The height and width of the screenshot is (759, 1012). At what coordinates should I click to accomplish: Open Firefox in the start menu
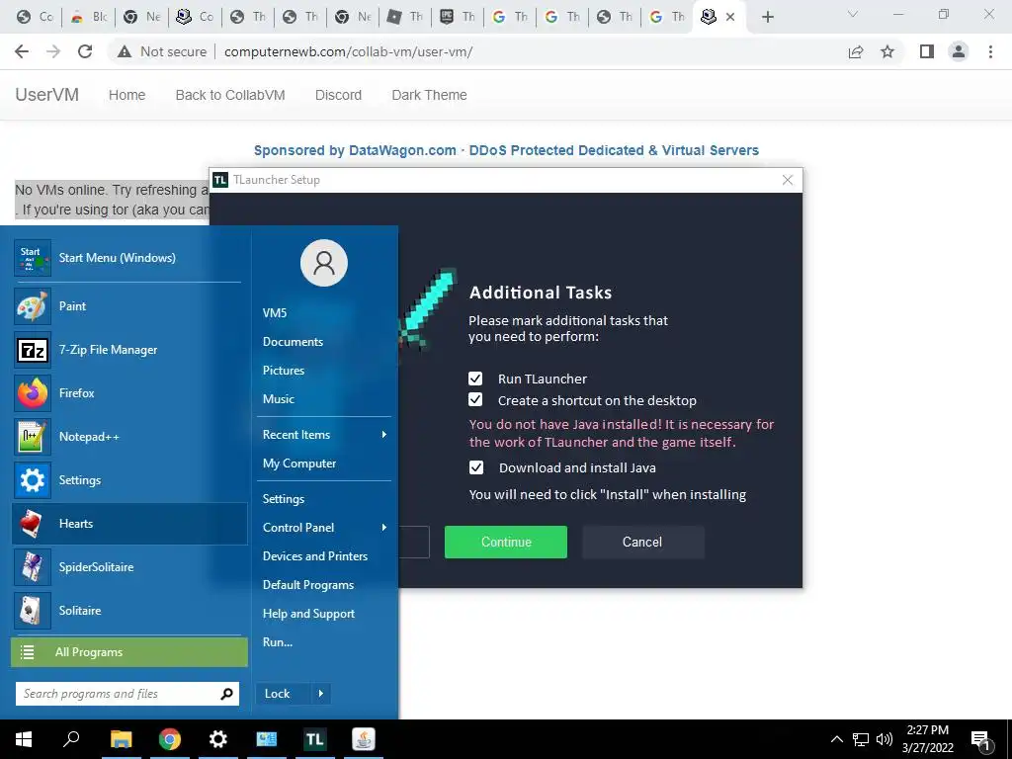pyautogui.click(x=129, y=392)
